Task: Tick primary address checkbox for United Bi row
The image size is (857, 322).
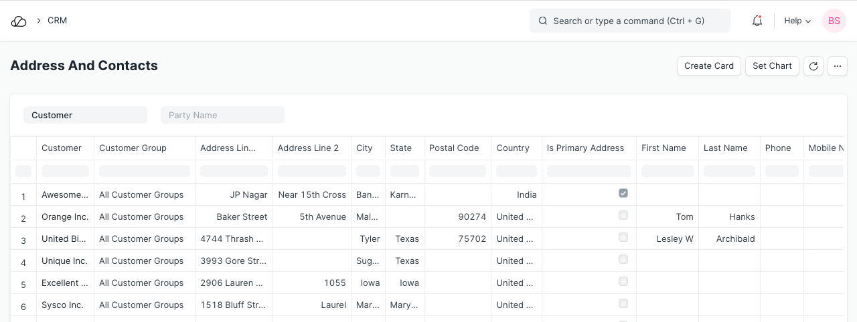Action: tap(623, 237)
